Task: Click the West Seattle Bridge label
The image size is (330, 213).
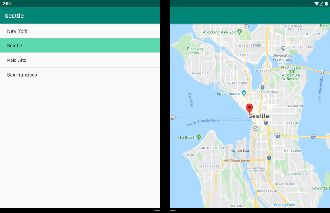Action: 237,160
